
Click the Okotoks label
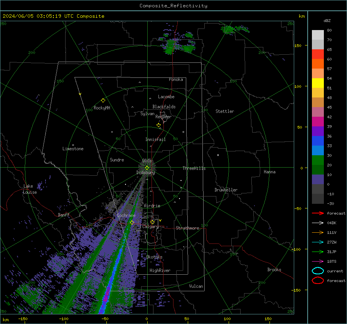coord(154,257)
